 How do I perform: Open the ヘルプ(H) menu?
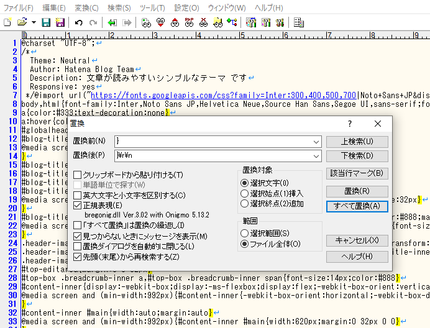point(268,8)
